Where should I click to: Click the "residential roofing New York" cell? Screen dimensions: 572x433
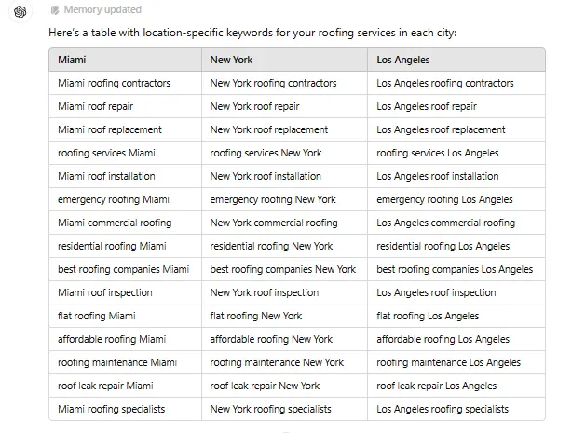pos(271,246)
